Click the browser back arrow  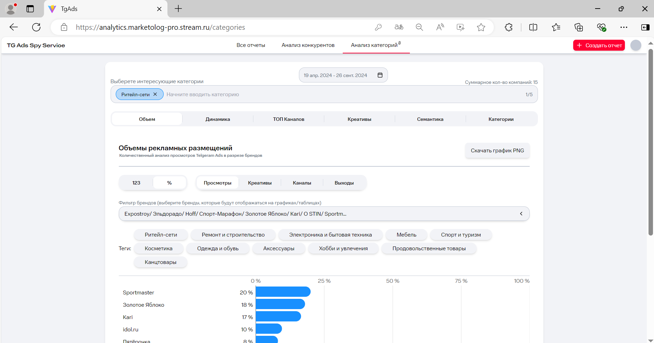14,27
